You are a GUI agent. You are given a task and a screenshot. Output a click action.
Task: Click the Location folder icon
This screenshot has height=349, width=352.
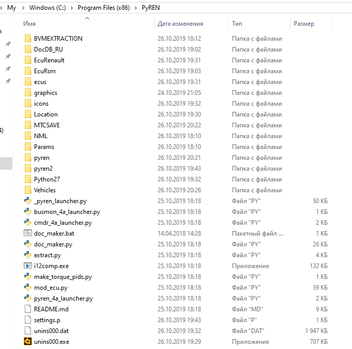click(28, 114)
